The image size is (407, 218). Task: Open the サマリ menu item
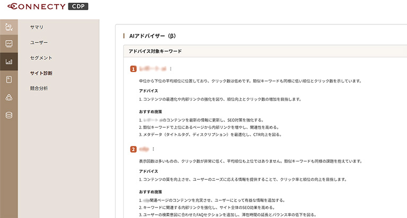coord(37,27)
